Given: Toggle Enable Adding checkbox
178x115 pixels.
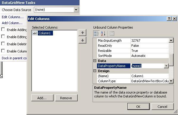Looking at the screenshot, I should (x=3, y=29).
